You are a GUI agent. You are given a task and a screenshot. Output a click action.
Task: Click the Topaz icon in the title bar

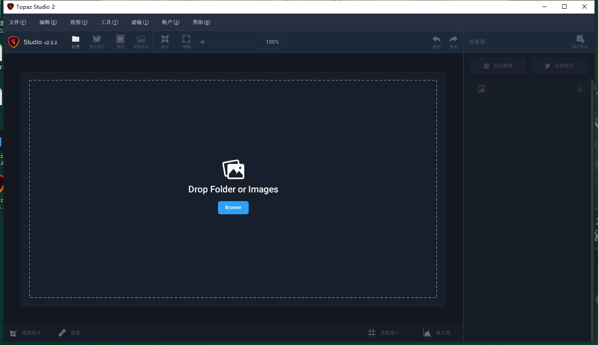(x=11, y=7)
